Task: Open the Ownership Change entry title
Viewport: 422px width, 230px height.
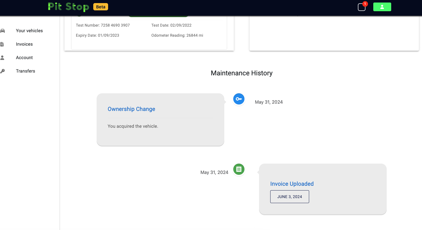Action: [x=131, y=109]
